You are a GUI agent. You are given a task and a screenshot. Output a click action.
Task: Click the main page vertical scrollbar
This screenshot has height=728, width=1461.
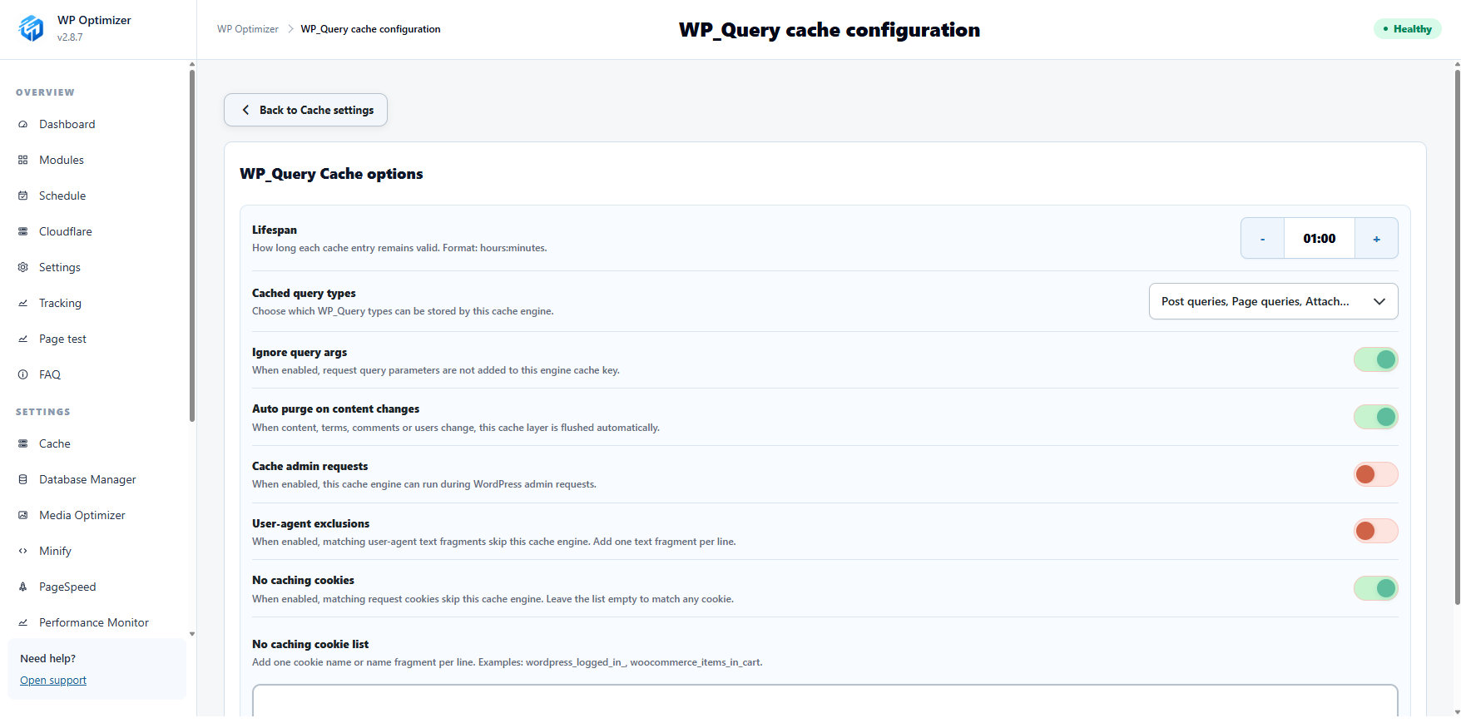[1457, 337]
